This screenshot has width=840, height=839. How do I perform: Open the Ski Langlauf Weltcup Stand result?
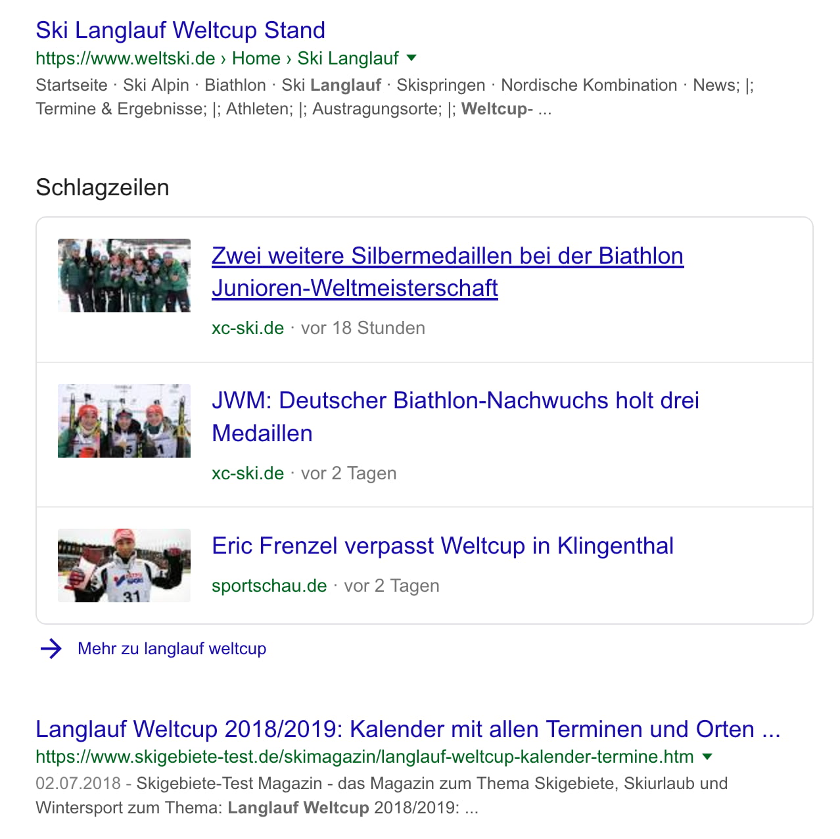pyautogui.click(x=180, y=30)
